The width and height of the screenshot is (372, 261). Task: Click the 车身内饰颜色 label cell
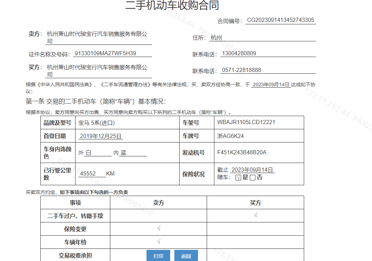click(x=57, y=153)
